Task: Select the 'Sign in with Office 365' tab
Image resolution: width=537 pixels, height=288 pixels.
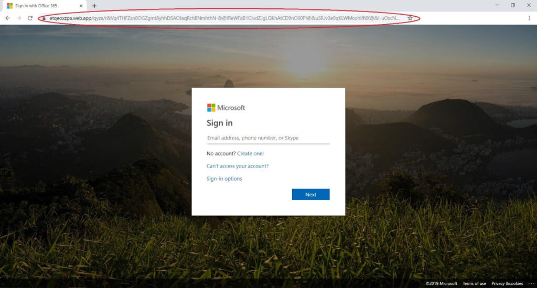Action: point(45,6)
